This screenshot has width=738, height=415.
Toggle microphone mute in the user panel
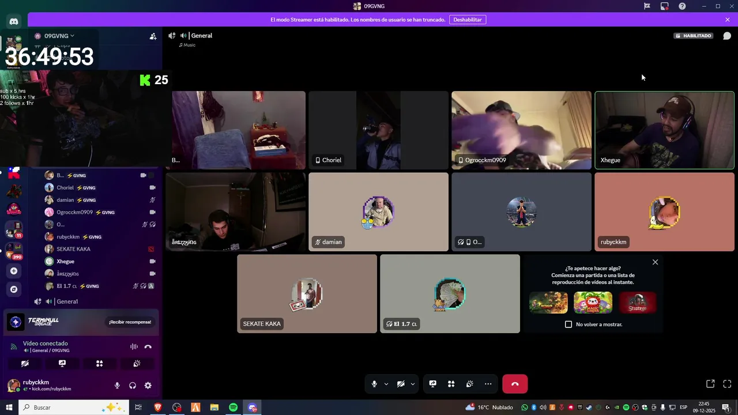click(x=117, y=386)
